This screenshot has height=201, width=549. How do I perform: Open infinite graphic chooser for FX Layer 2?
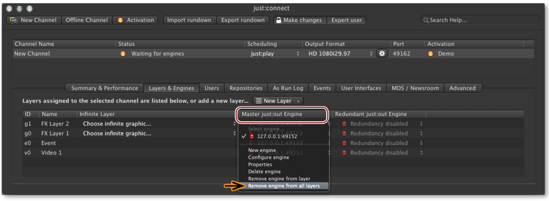pyautogui.click(x=159, y=123)
